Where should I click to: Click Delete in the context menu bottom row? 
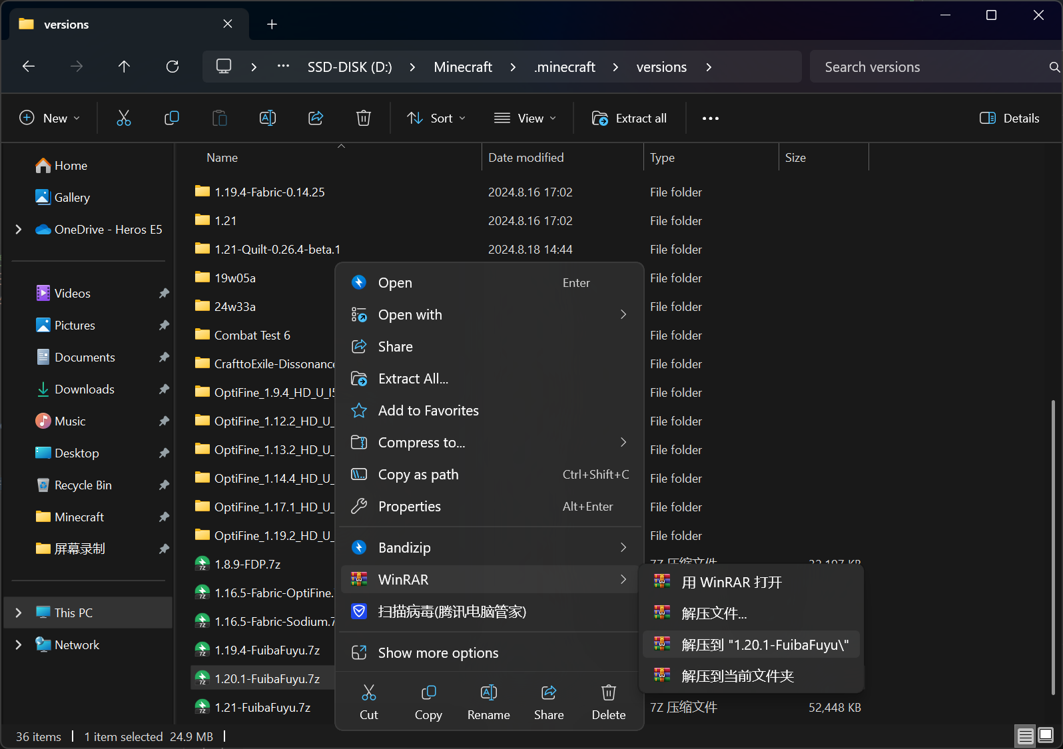point(609,702)
